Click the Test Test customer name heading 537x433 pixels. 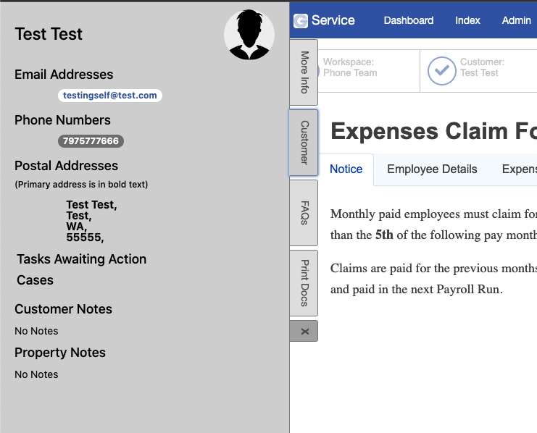[x=49, y=34]
